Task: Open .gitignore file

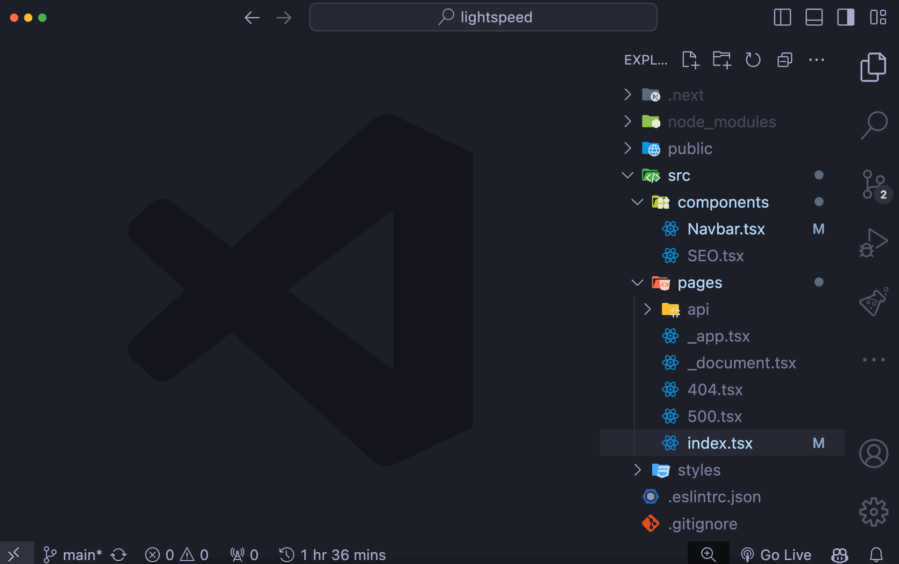Action: coord(722,524)
